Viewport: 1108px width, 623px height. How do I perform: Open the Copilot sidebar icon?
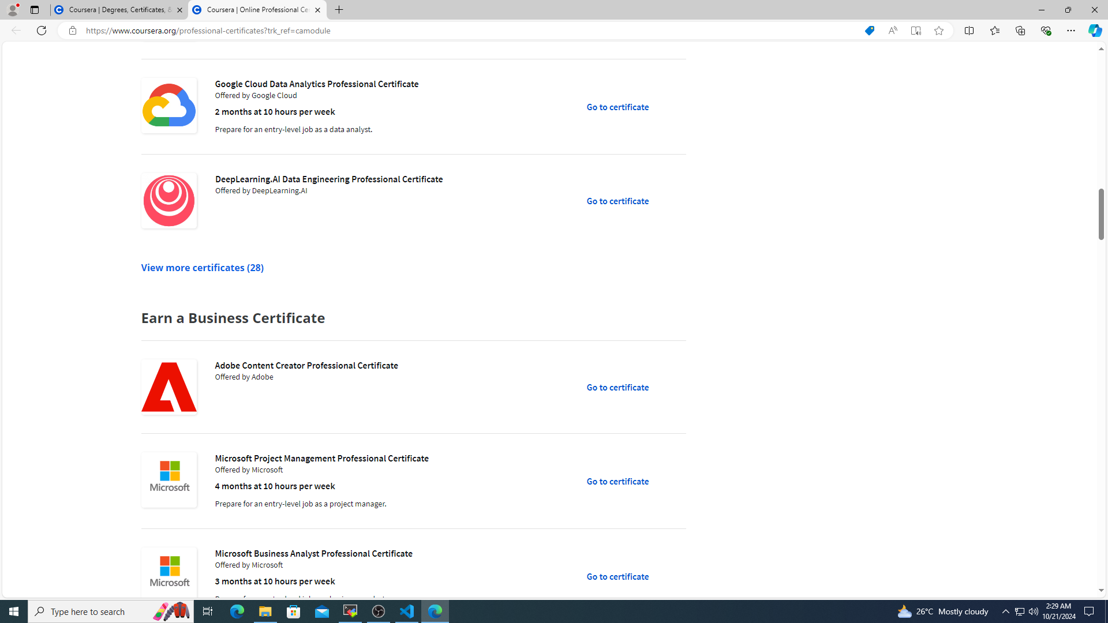pos(1094,31)
